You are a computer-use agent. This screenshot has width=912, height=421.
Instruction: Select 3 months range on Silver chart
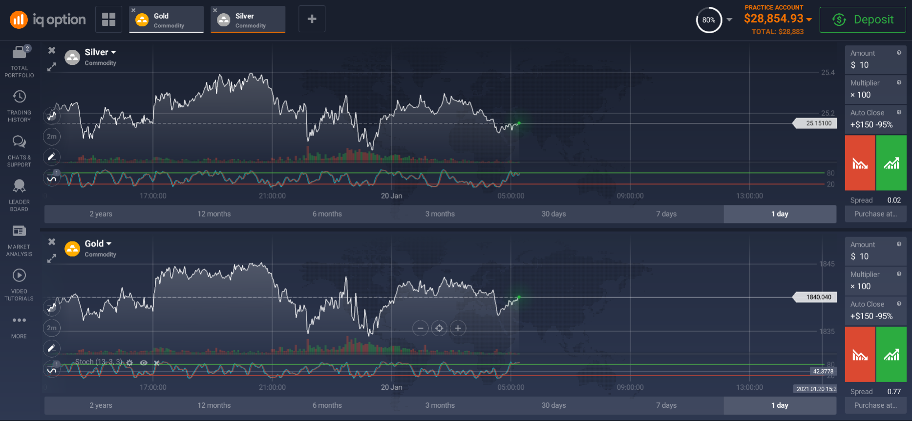pyautogui.click(x=440, y=214)
